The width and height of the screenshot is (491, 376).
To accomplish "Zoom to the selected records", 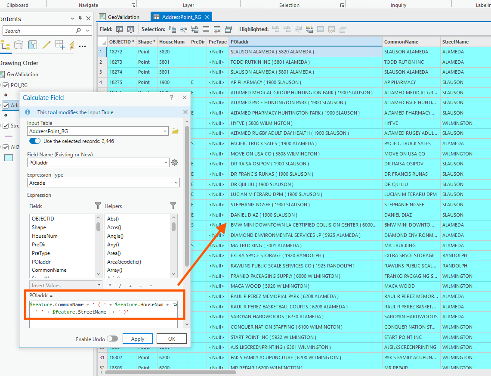I will 184,29.
